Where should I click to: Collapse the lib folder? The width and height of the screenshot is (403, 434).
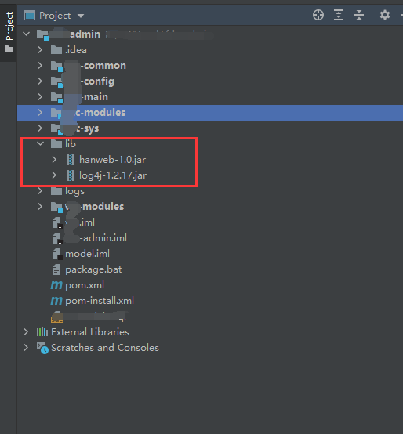(41, 143)
